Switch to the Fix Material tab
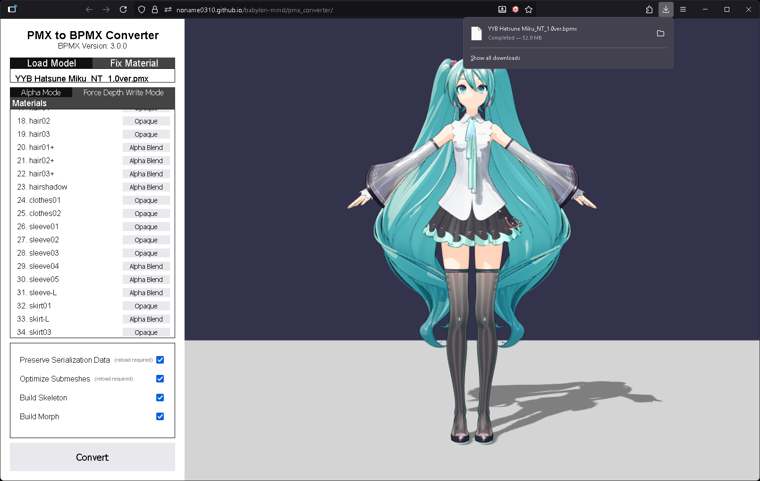 pos(134,63)
